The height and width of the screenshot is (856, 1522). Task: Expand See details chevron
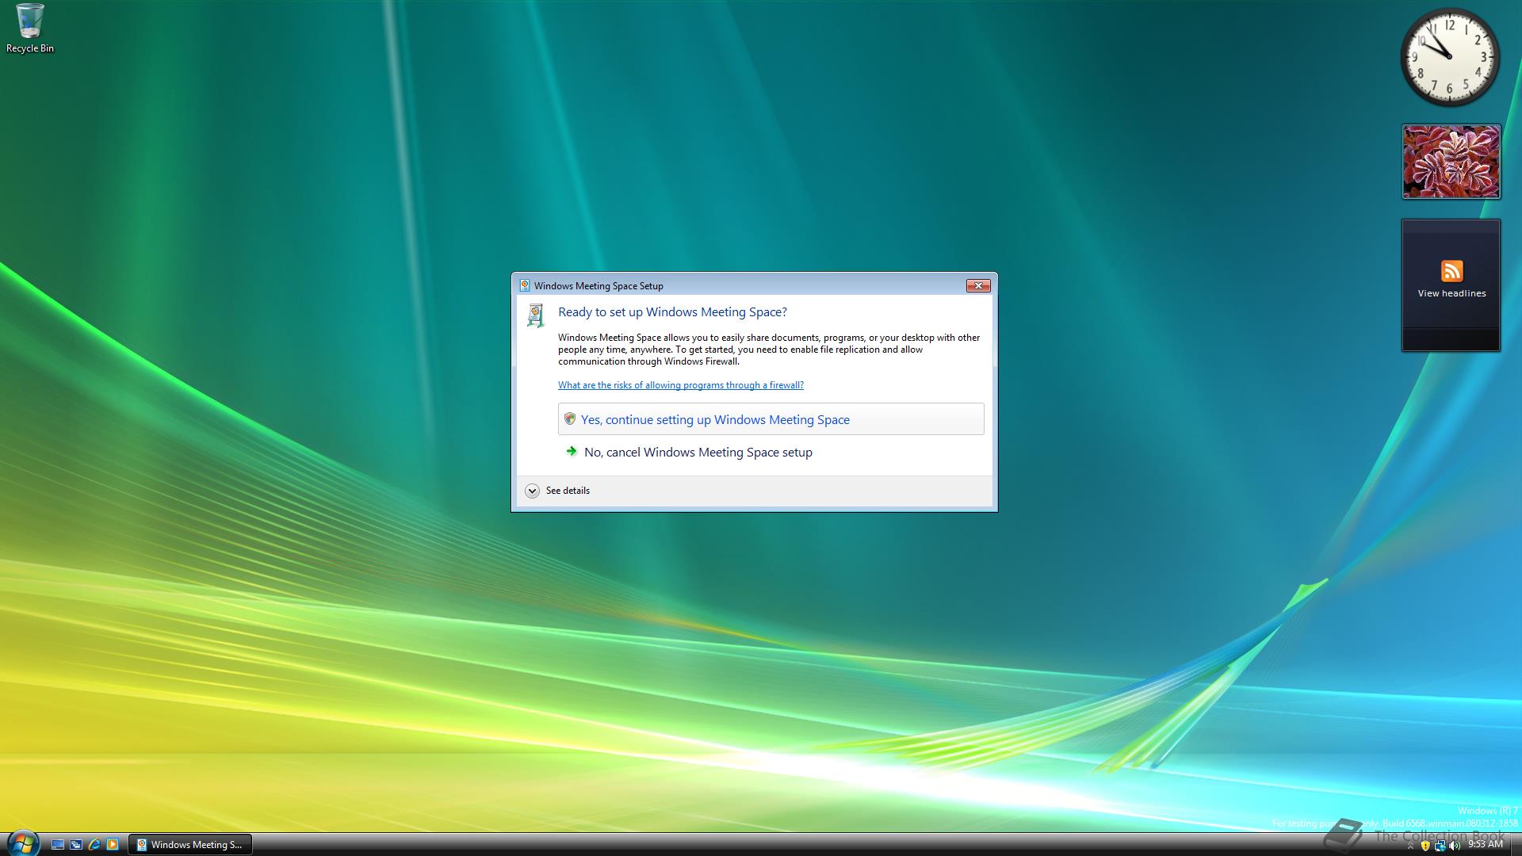pyautogui.click(x=532, y=491)
